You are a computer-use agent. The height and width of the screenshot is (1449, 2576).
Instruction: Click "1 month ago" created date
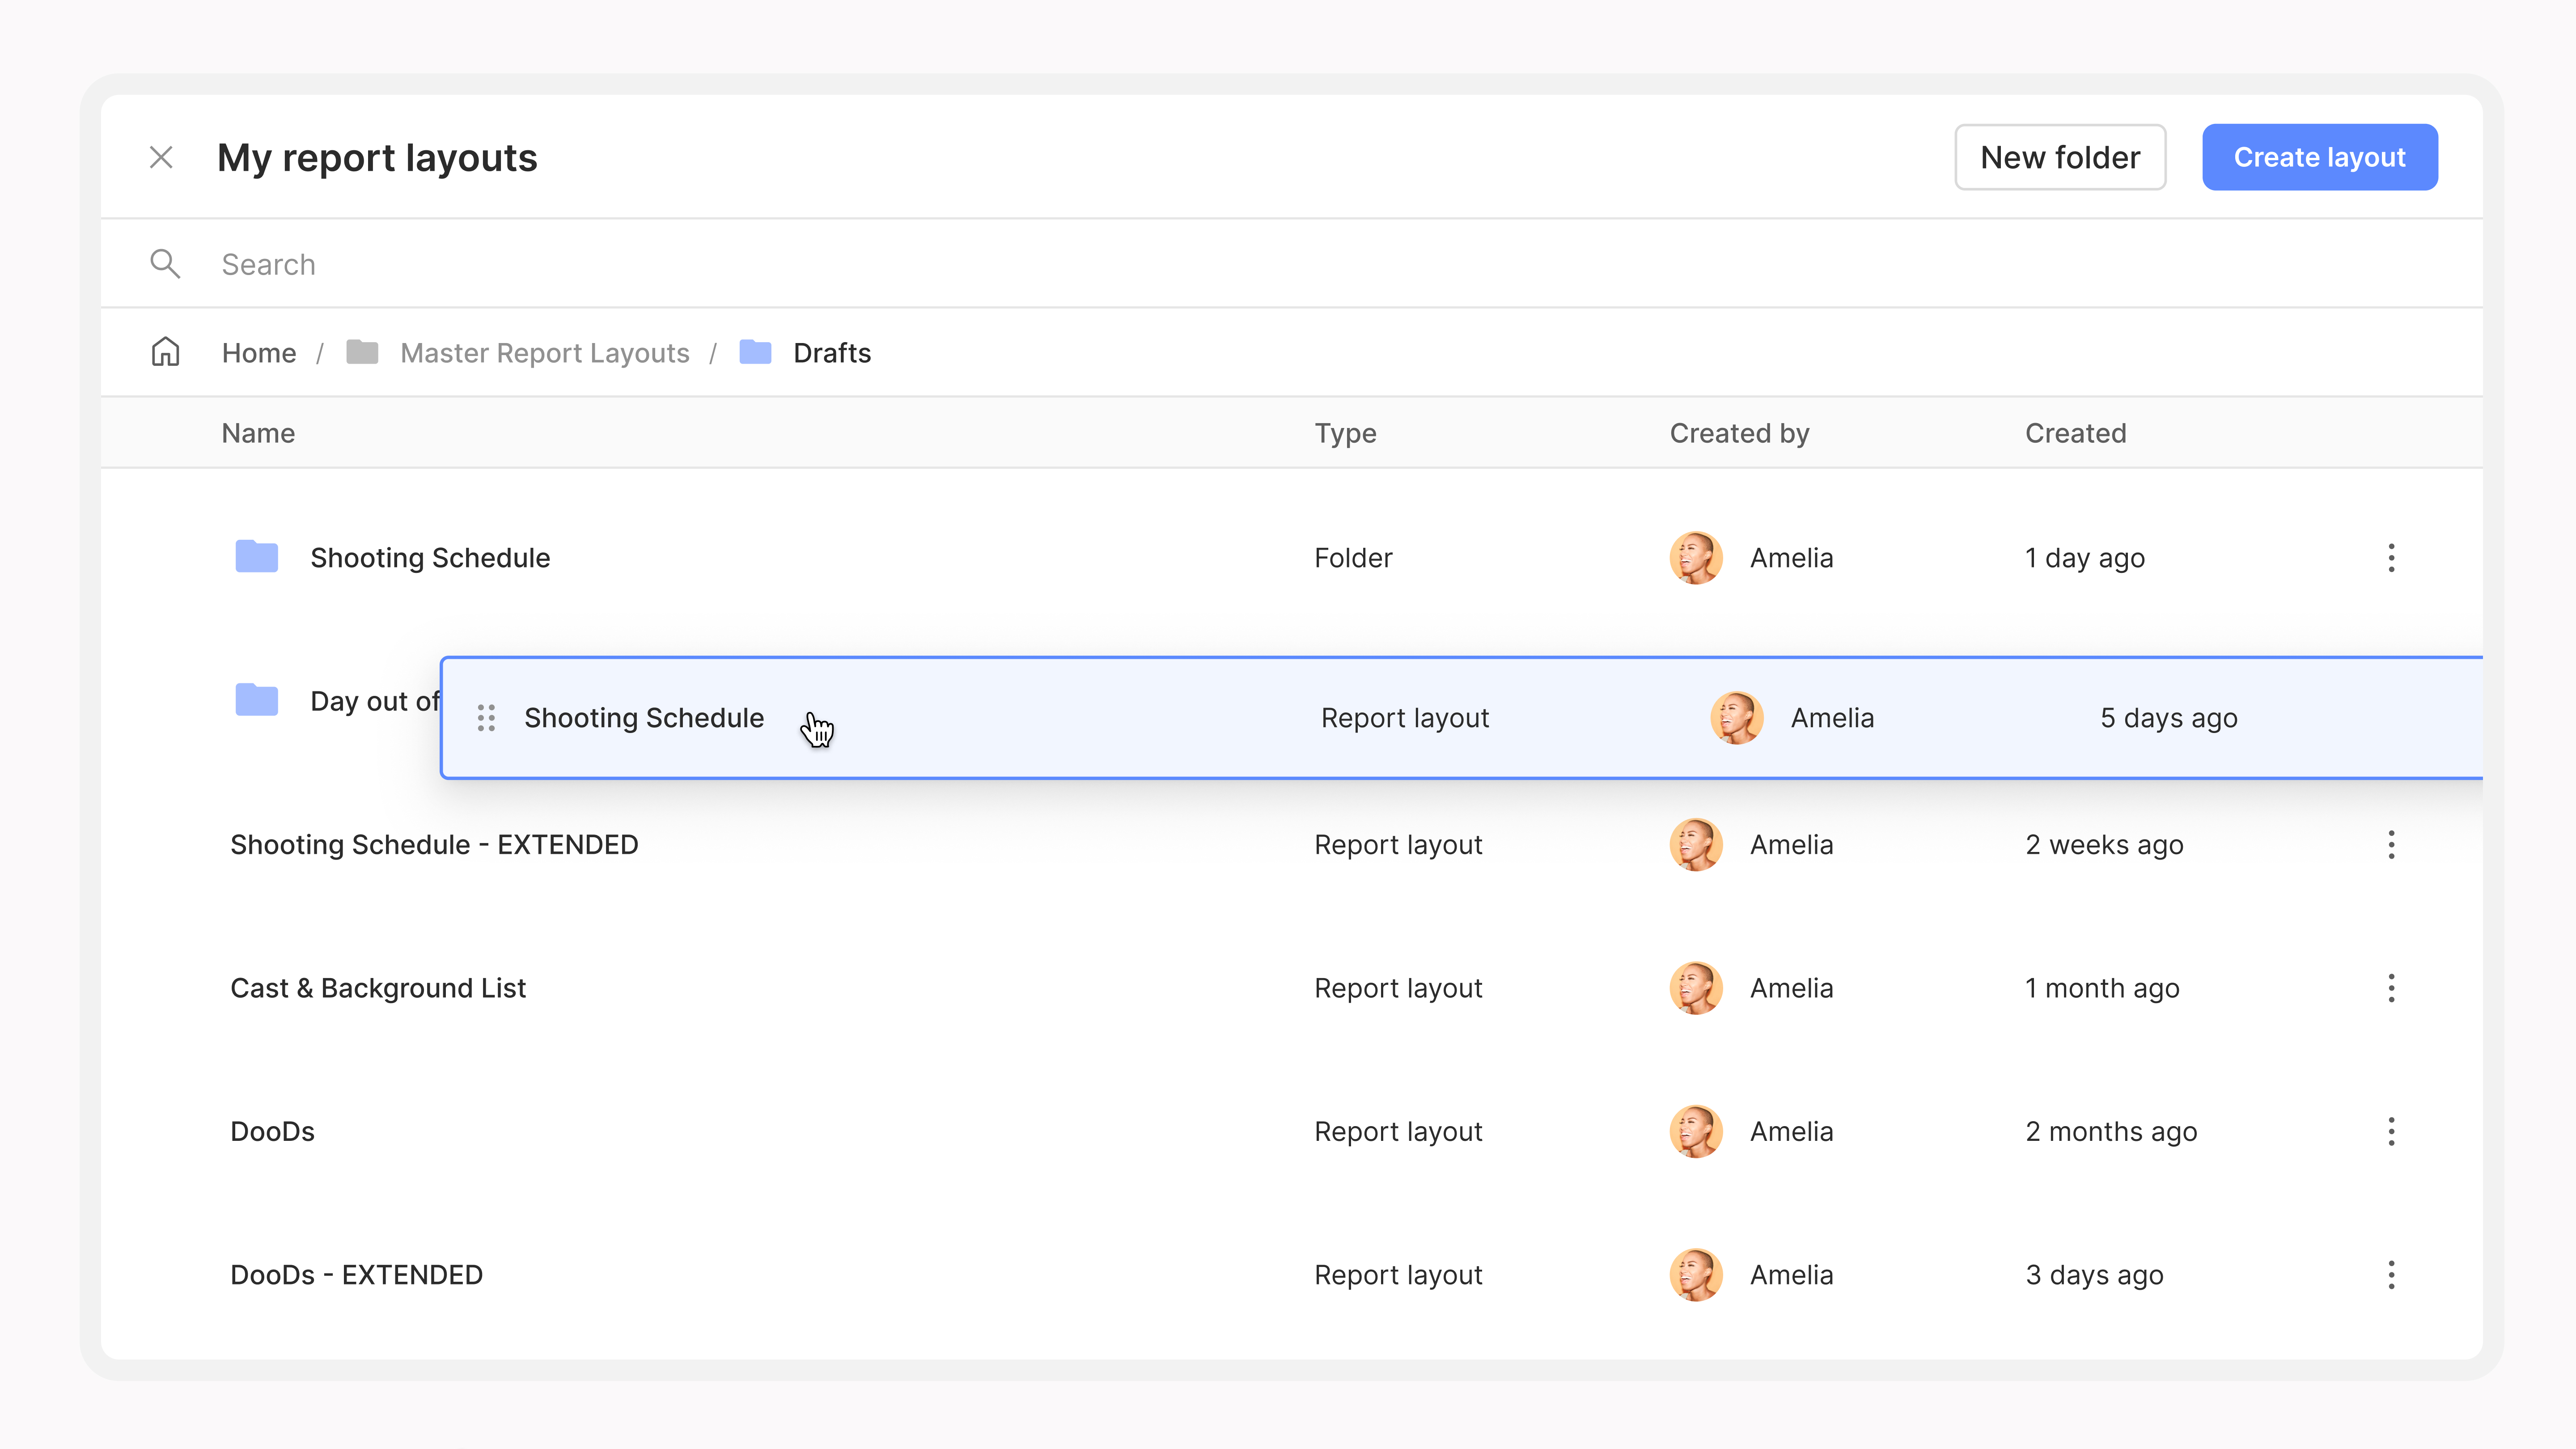[x=2102, y=988]
